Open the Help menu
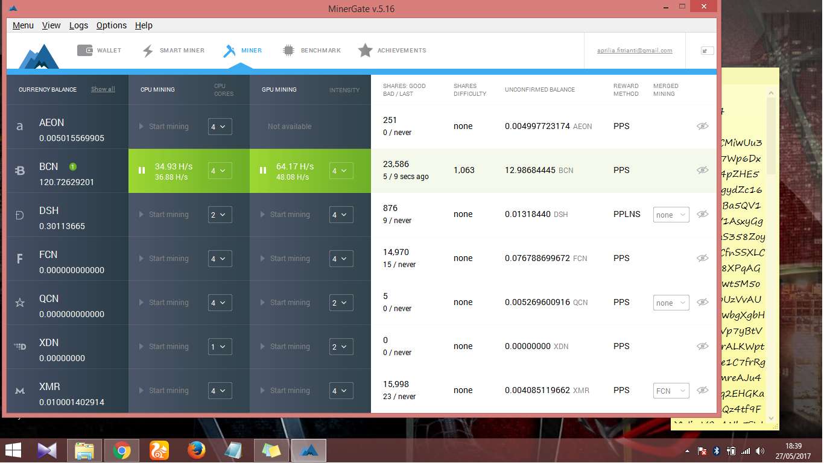 (x=144, y=25)
